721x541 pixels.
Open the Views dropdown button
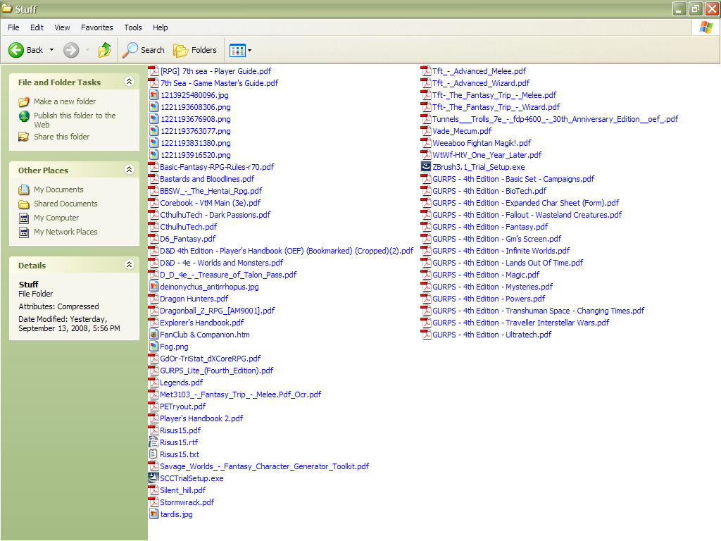tap(241, 50)
